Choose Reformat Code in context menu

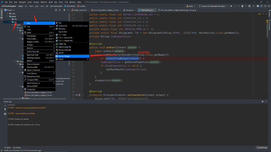pos(33,55)
